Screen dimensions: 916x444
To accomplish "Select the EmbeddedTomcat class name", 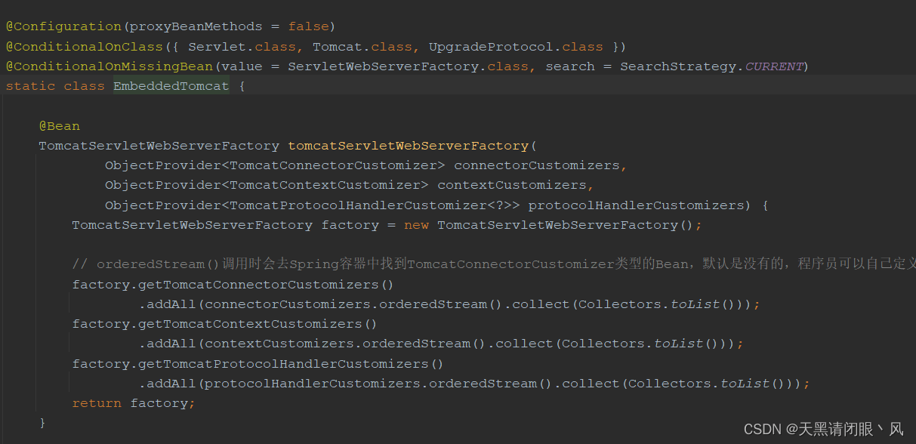I will tap(171, 86).
